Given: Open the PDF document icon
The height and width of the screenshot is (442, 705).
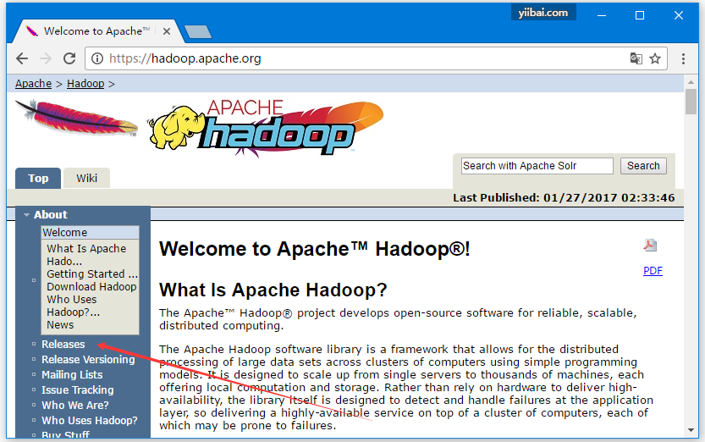Looking at the screenshot, I should point(650,246).
